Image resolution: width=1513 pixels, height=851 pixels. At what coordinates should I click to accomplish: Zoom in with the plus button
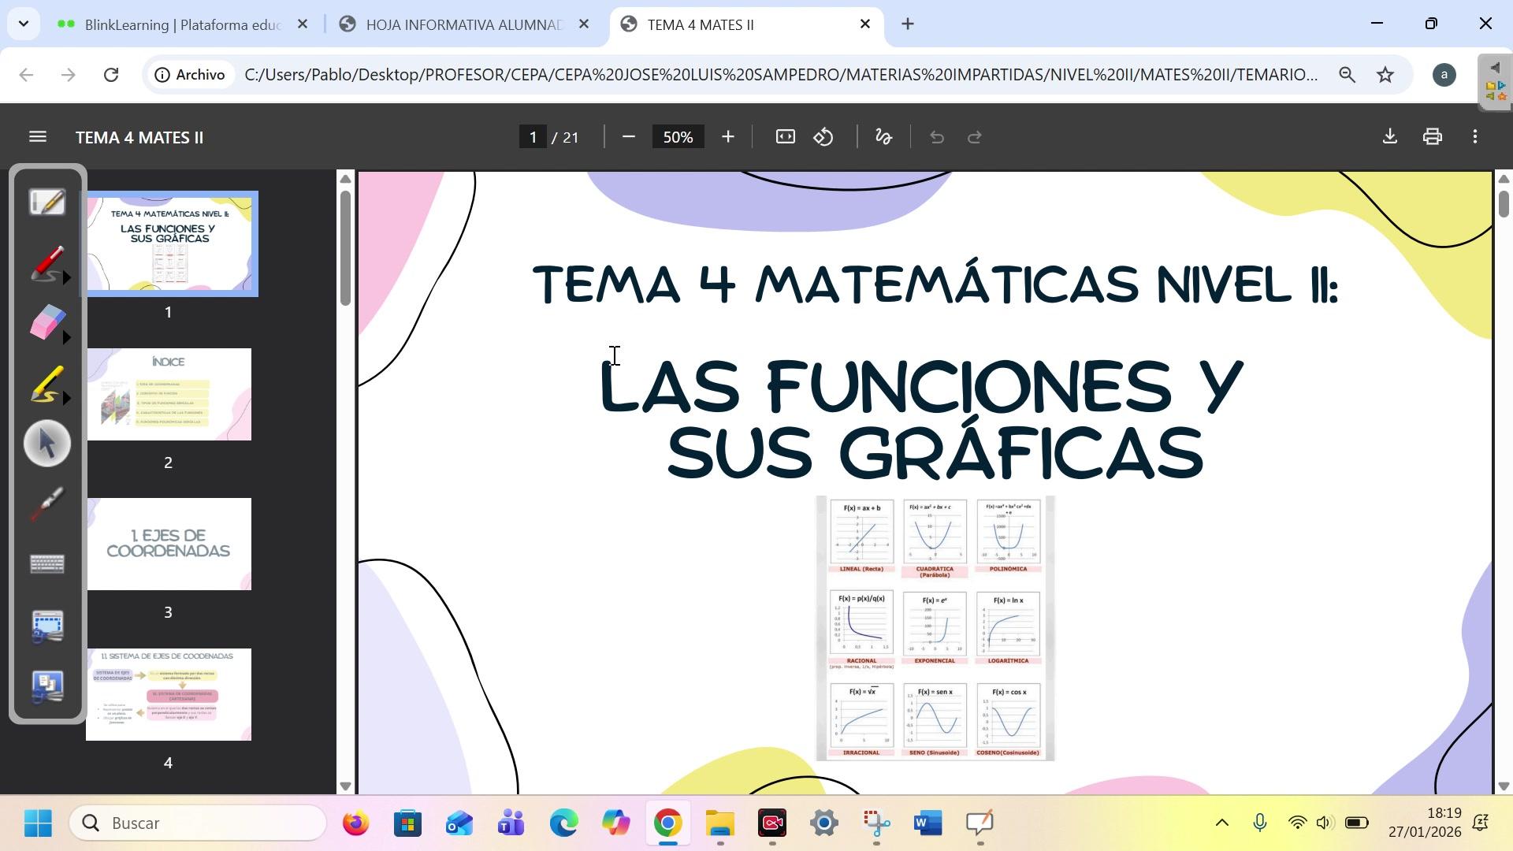(x=727, y=137)
